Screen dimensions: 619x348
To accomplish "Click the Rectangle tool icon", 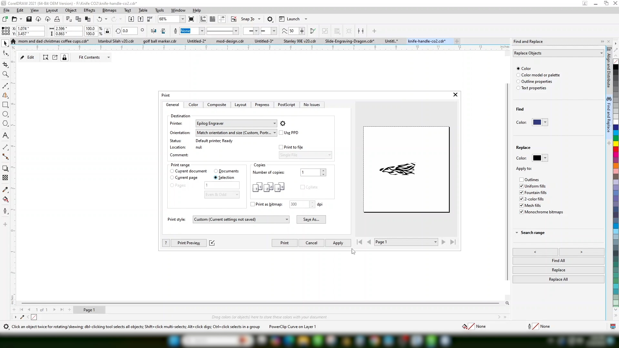I will [5, 105].
